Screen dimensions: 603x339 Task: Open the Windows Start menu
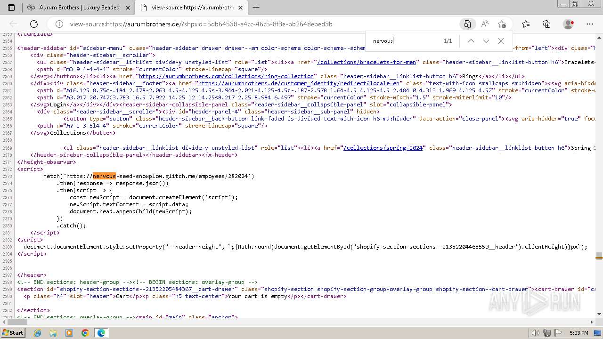[13, 332]
